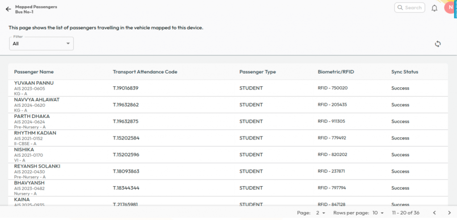
Task: Click the Biometric/RFID column header
Action: [x=336, y=72]
